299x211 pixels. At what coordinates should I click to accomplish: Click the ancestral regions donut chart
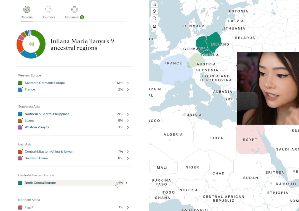point(31,44)
